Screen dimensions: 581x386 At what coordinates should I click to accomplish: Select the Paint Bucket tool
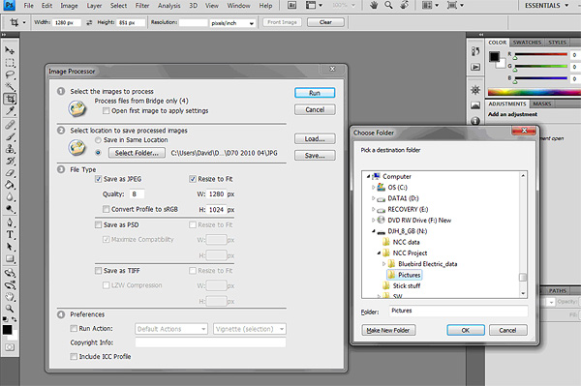click(x=10, y=185)
